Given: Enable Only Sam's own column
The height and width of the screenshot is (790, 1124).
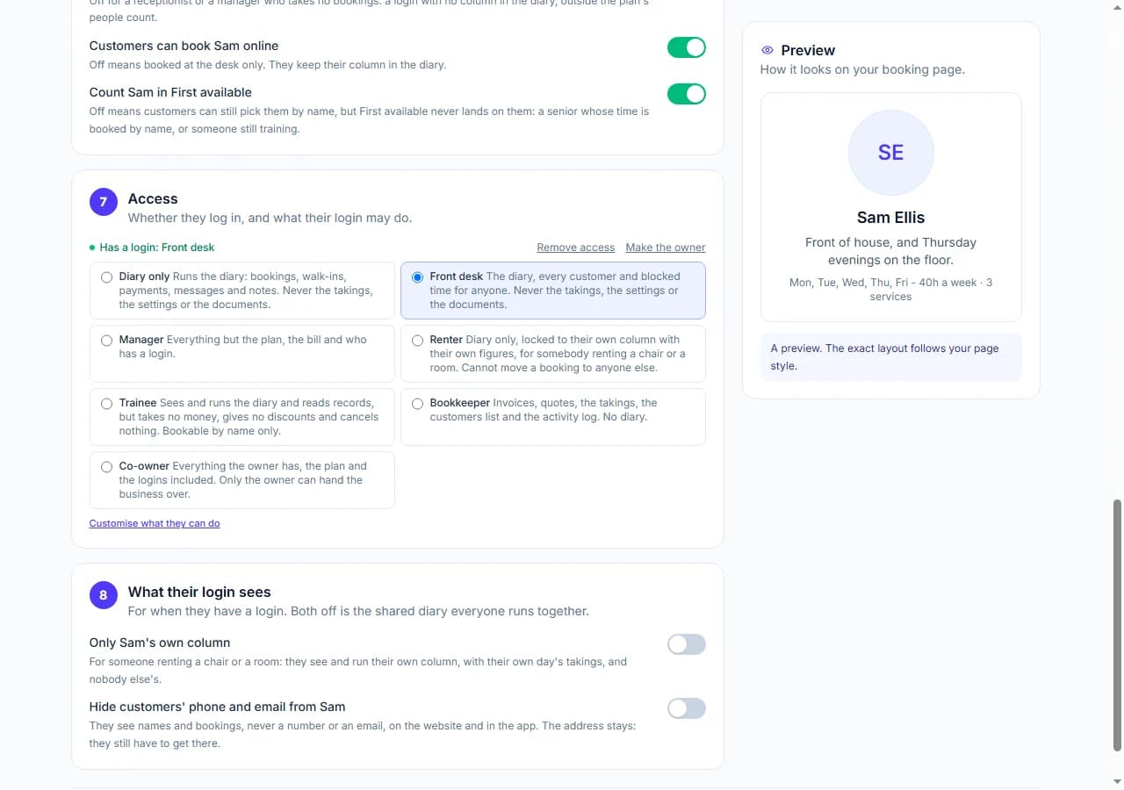Looking at the screenshot, I should pyautogui.click(x=687, y=644).
